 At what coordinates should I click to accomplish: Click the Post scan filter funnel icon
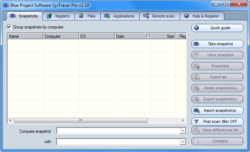[196, 122]
